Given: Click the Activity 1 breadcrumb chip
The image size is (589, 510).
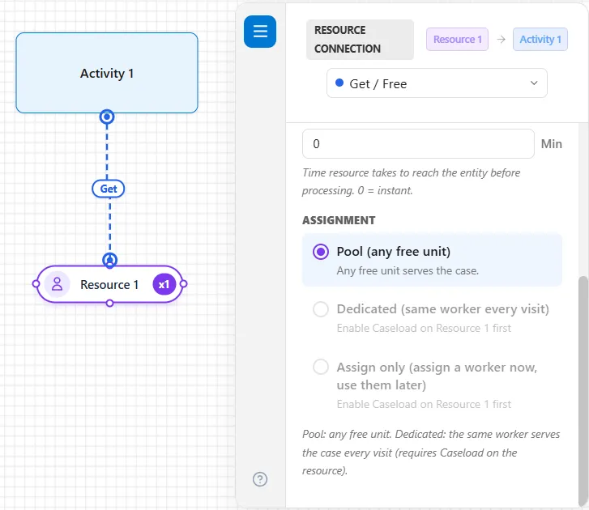Looking at the screenshot, I should click(540, 39).
